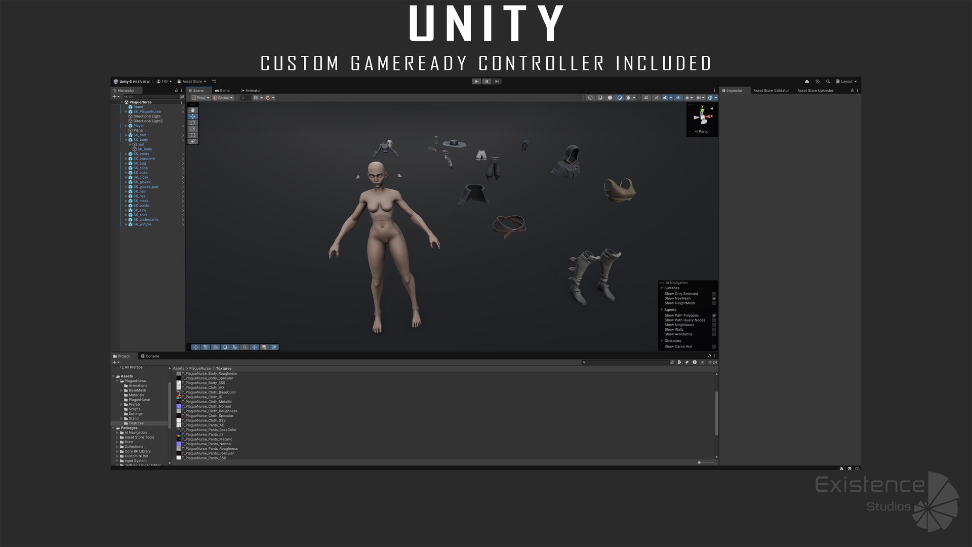Screen dimensions: 972x547
Task: Open the Global handle rotation dropdown
Action: 223,98
